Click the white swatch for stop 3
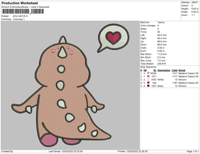Image resolution: width=200 pixels, height=154 pixels. click(148, 79)
